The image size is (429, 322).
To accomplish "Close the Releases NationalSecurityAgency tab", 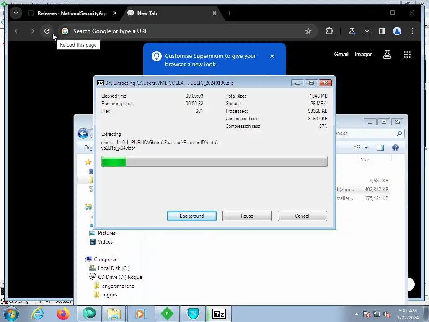I will tap(115, 13).
